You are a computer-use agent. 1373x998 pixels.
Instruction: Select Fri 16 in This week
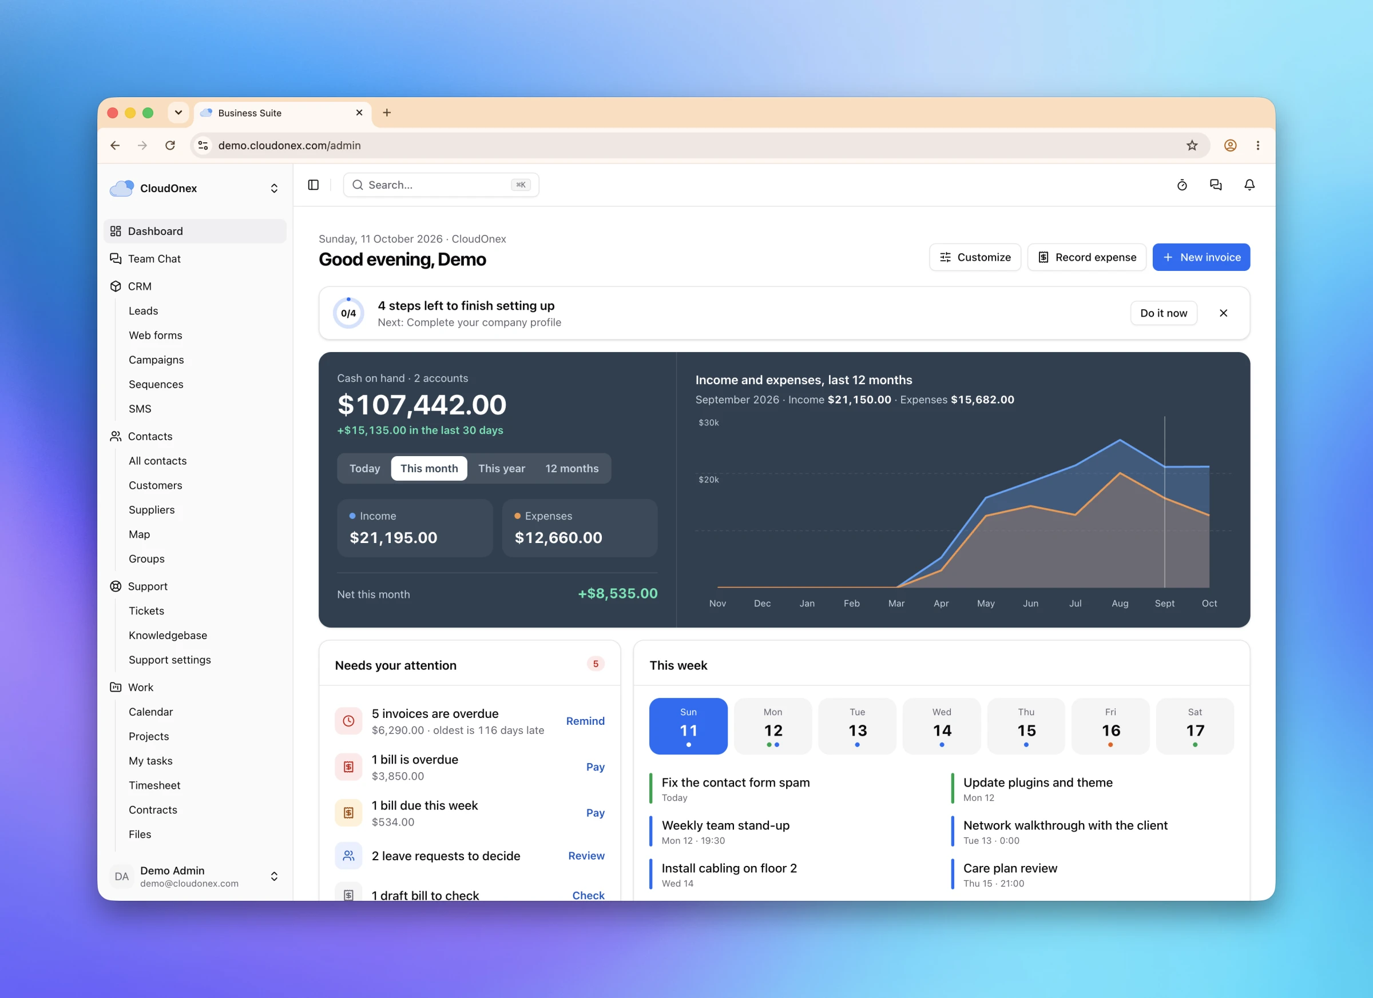click(x=1111, y=726)
